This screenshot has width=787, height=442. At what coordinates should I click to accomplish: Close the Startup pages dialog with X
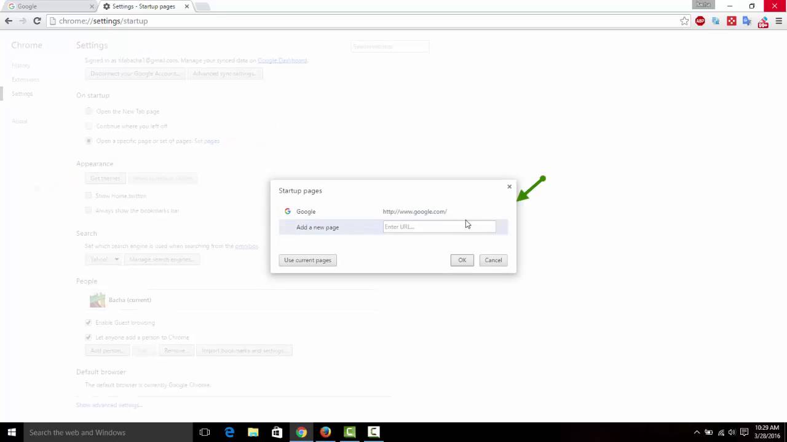click(x=509, y=187)
